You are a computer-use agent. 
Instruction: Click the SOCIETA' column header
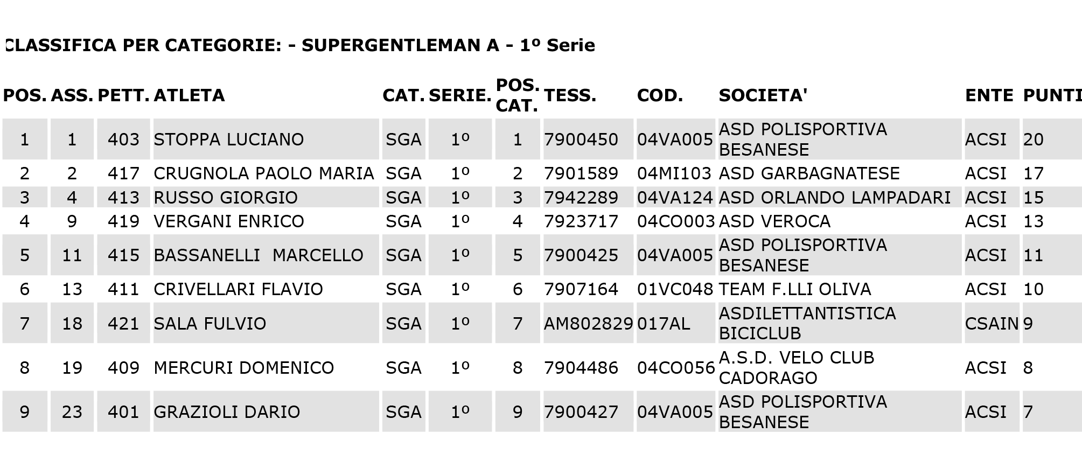pos(763,95)
